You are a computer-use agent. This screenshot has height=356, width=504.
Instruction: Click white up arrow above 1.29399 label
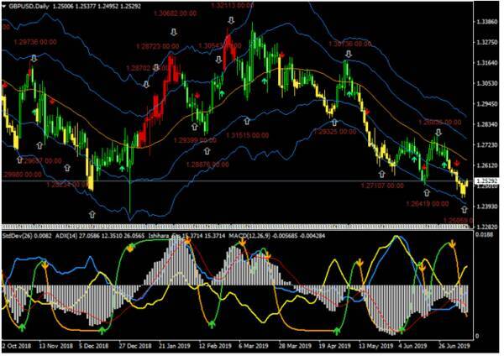coord(195,126)
